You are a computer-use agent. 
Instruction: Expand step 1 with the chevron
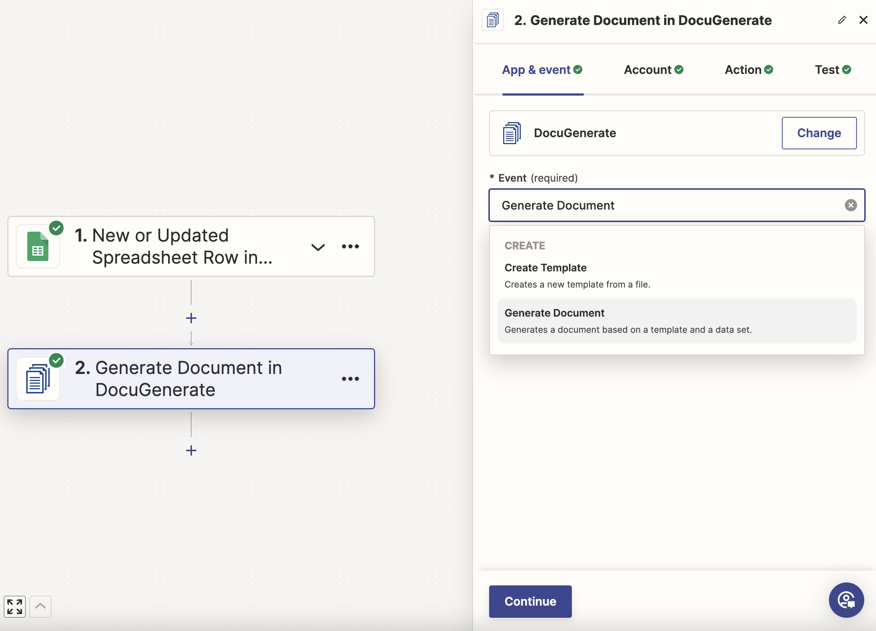point(318,247)
